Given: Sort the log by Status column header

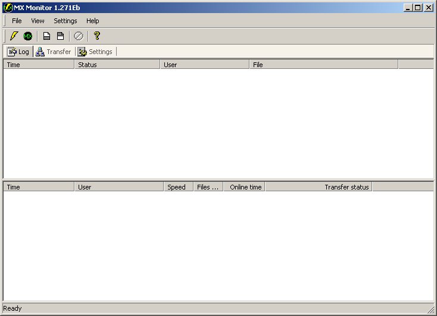Looking at the screenshot, I should [117, 65].
